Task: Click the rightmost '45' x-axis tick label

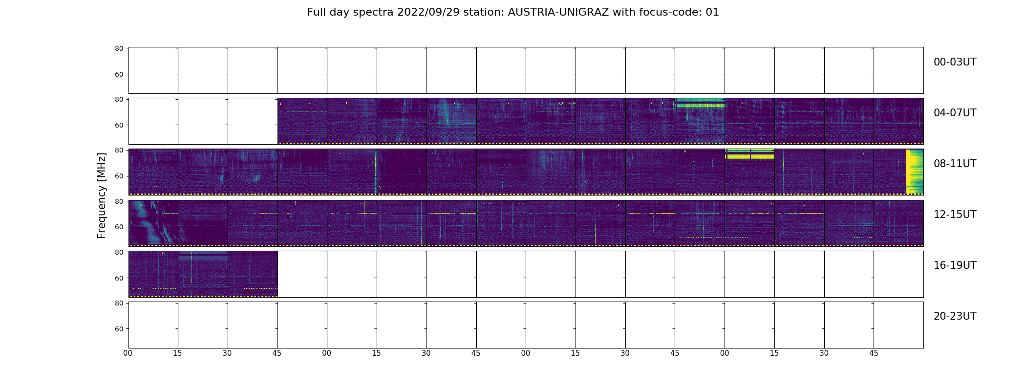Action: point(874,353)
